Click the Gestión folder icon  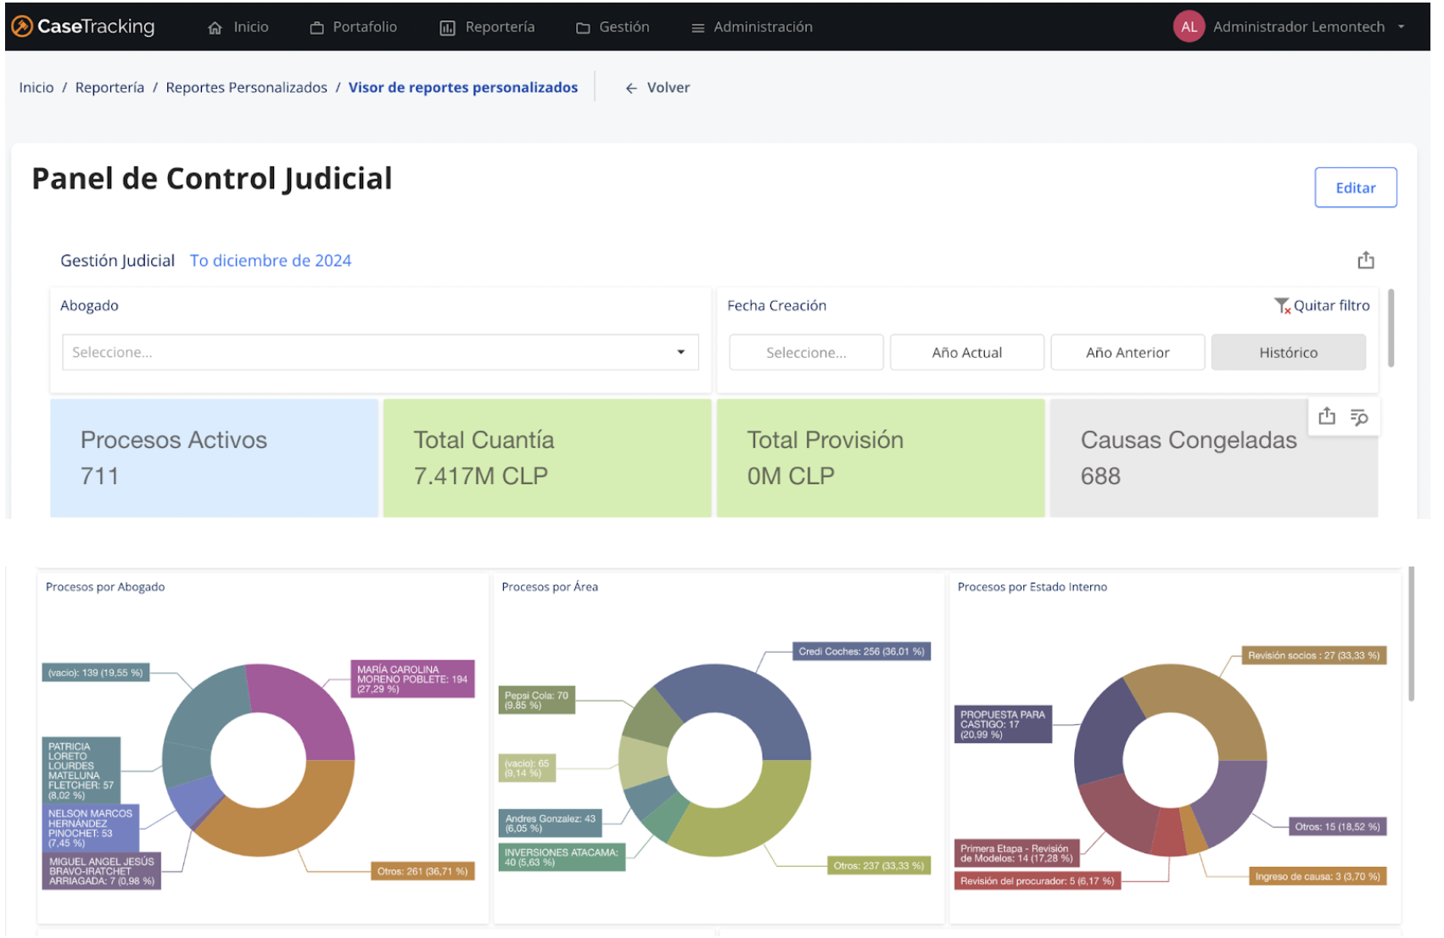pyautogui.click(x=583, y=28)
